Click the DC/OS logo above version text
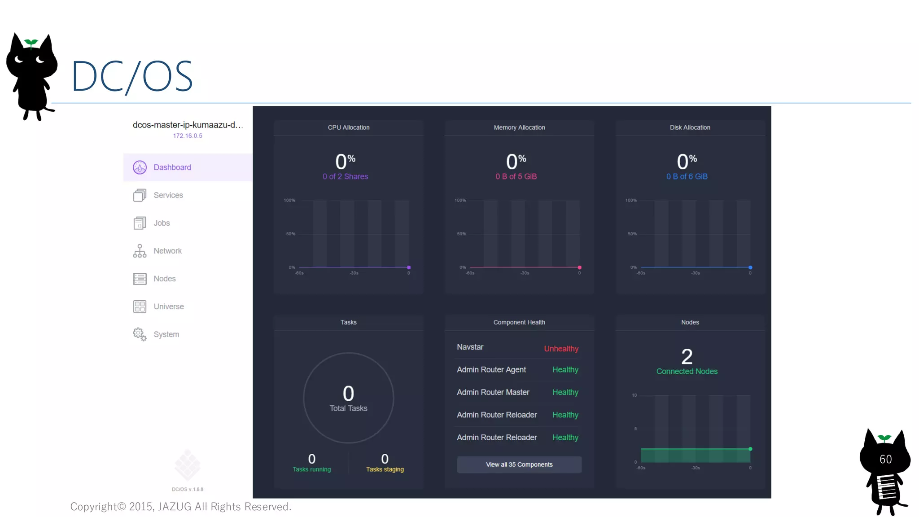 click(x=188, y=465)
